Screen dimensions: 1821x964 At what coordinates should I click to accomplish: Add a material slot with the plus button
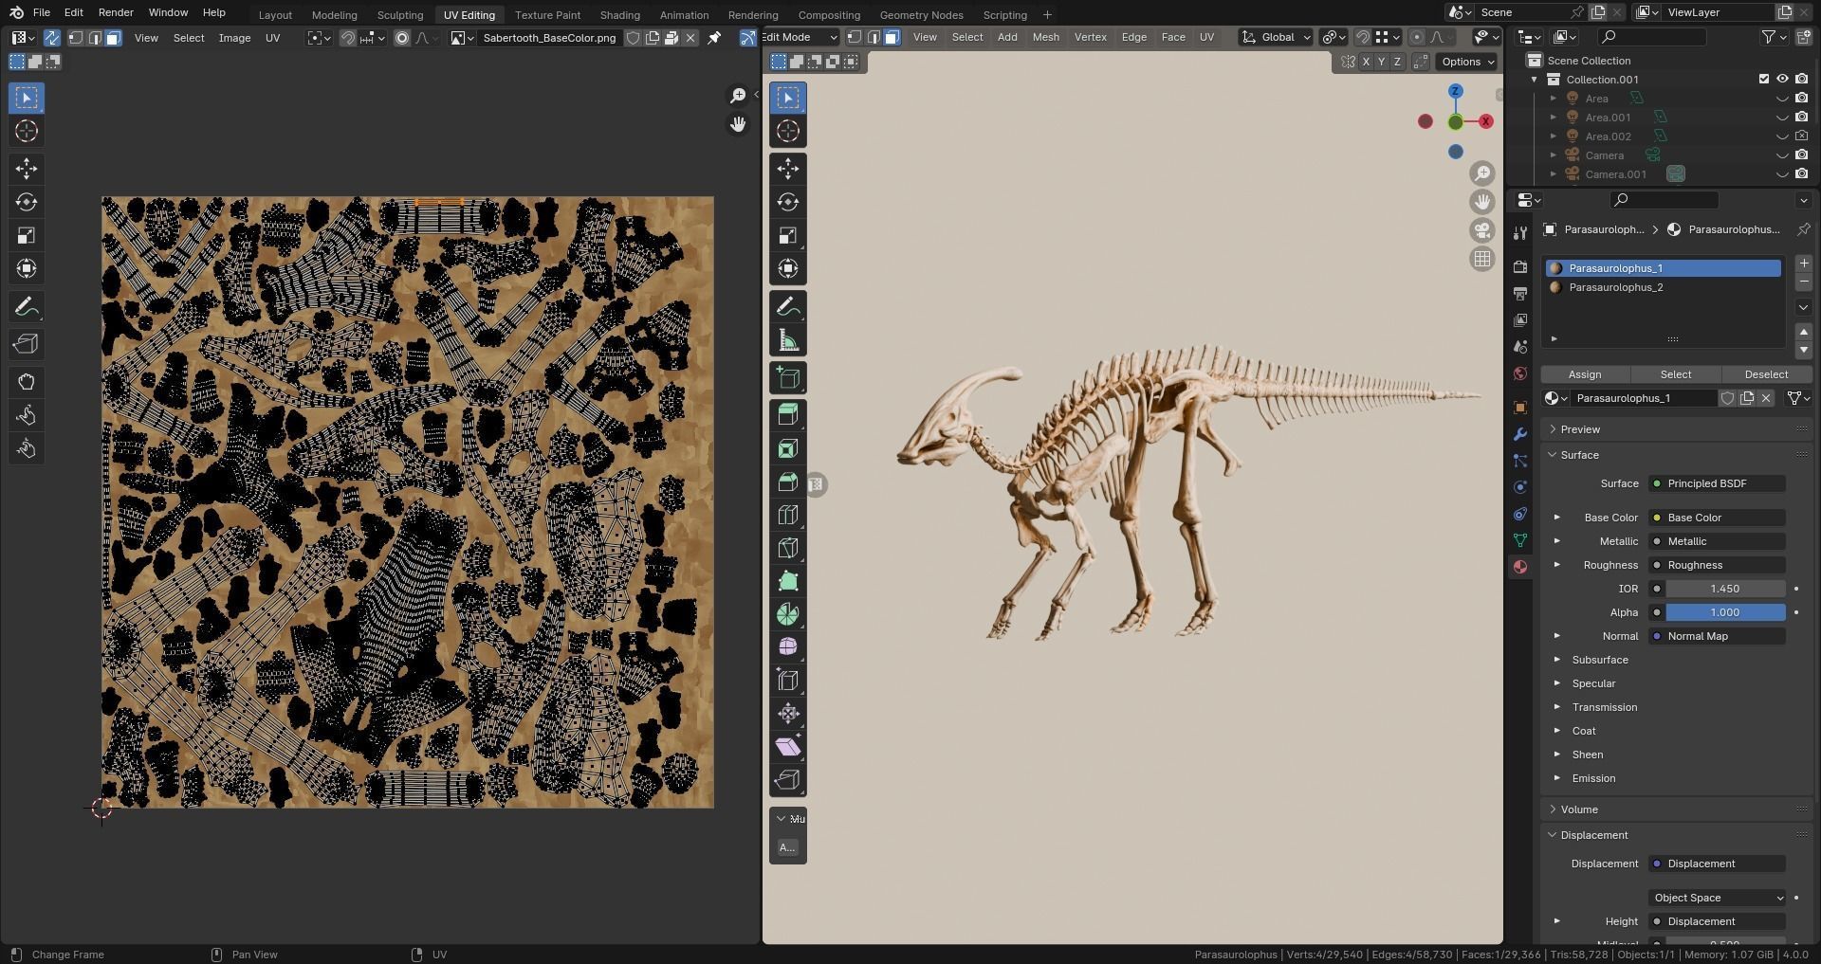pos(1803,264)
